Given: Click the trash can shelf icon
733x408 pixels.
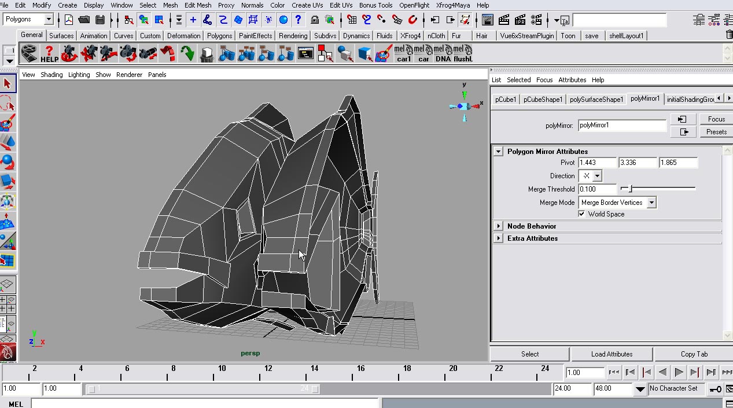Looking at the screenshot, I should coord(729,35).
